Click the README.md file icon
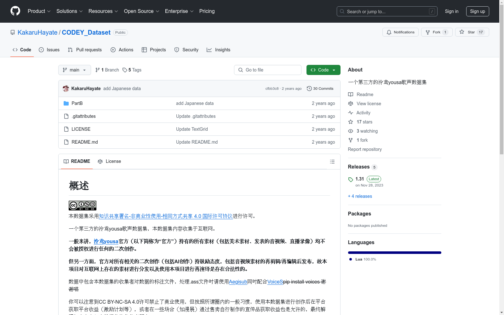504x315 pixels. tap(66, 142)
